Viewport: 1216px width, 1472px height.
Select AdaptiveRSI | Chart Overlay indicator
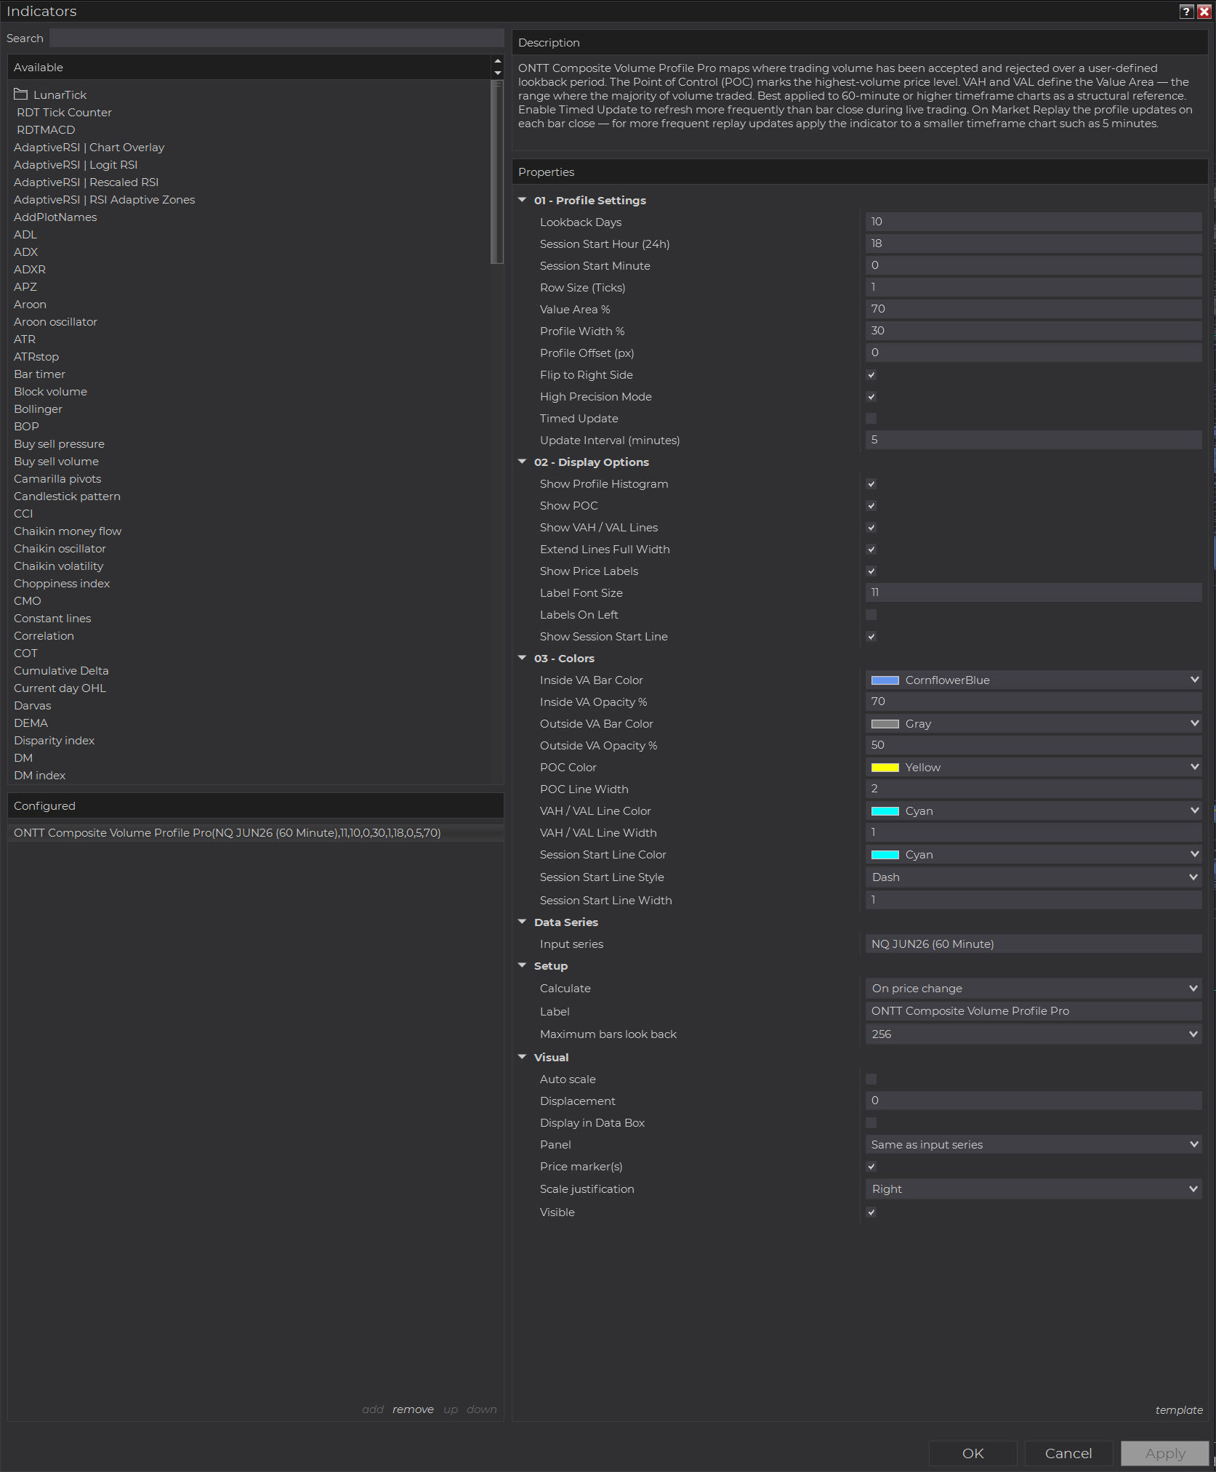point(89,148)
